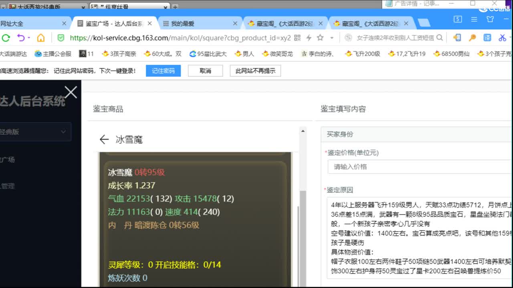Click the 鉴宝商品 heading
The width and height of the screenshot is (513, 288).
click(108, 109)
